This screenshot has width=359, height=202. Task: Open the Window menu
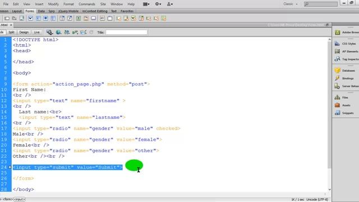[x=117, y=4]
